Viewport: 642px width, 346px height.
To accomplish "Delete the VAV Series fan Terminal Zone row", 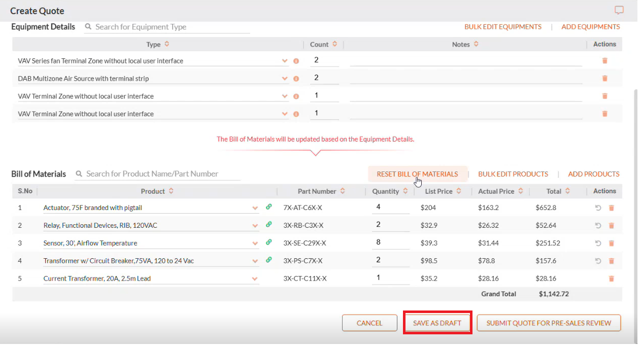I will (604, 60).
